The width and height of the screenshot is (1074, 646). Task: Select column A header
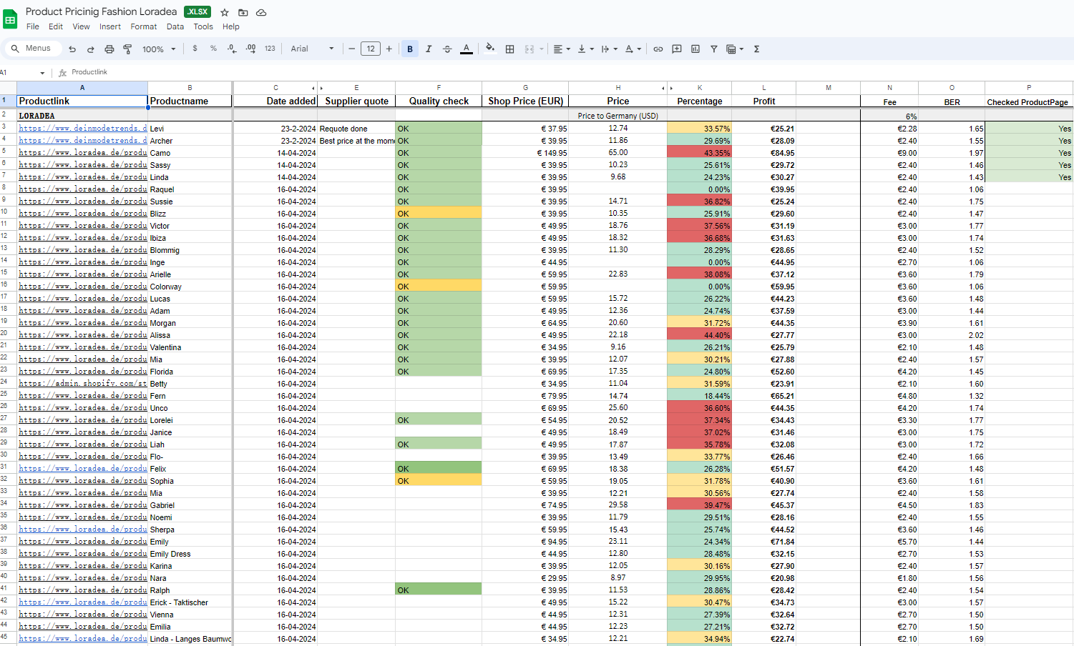pyautogui.click(x=82, y=88)
